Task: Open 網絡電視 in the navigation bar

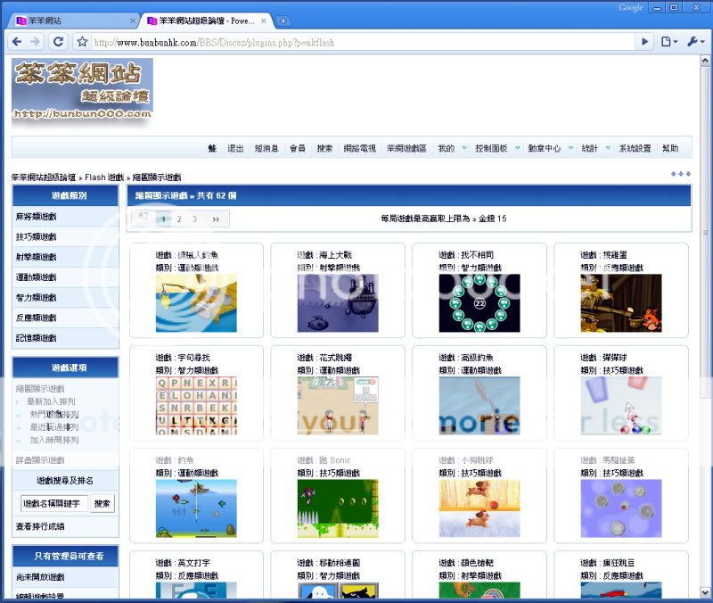Action: tap(360, 148)
